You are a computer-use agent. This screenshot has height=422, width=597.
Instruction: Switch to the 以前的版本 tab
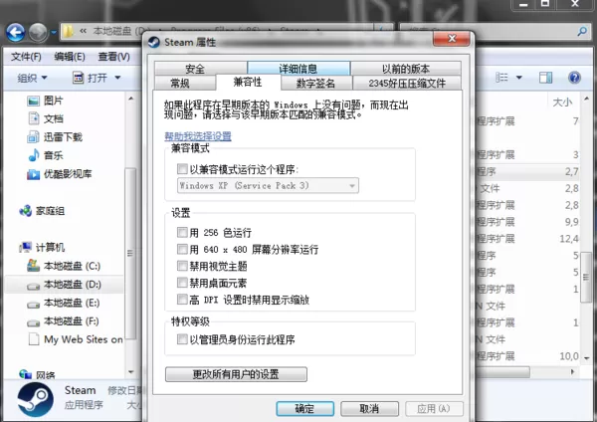(x=406, y=69)
